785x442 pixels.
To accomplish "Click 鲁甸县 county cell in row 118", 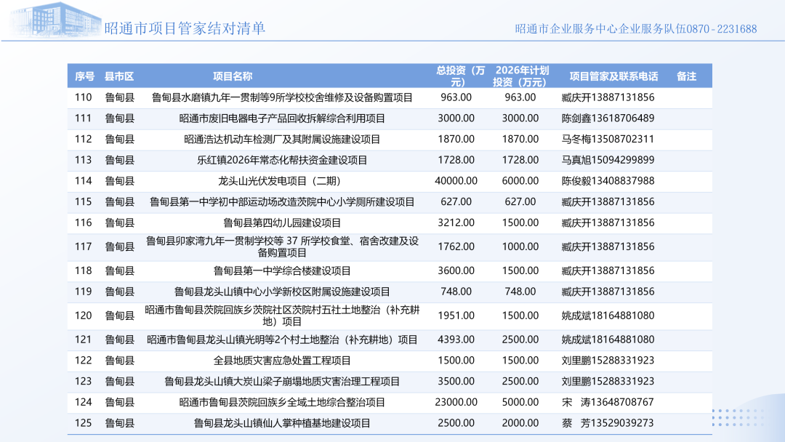I will tap(120, 271).
